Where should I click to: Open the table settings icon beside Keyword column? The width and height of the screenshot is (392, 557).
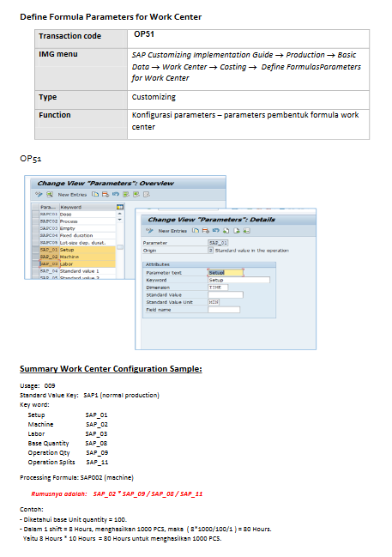[120, 207]
